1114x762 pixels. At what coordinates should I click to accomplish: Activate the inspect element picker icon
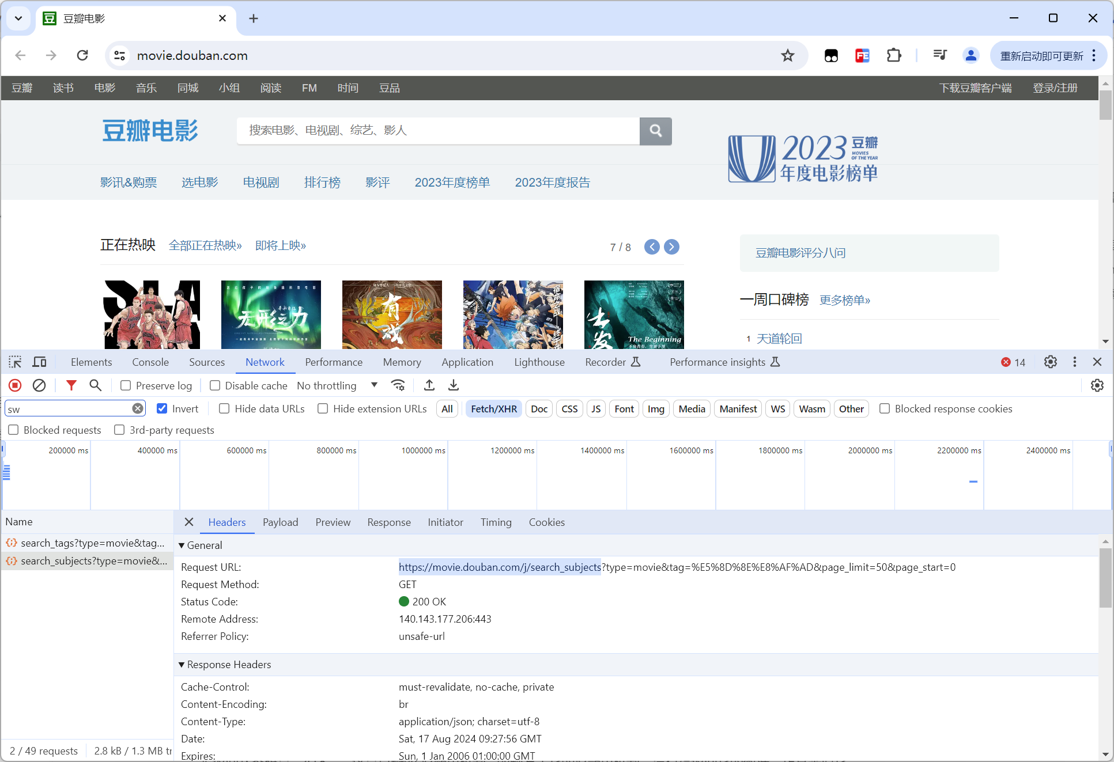tap(15, 362)
